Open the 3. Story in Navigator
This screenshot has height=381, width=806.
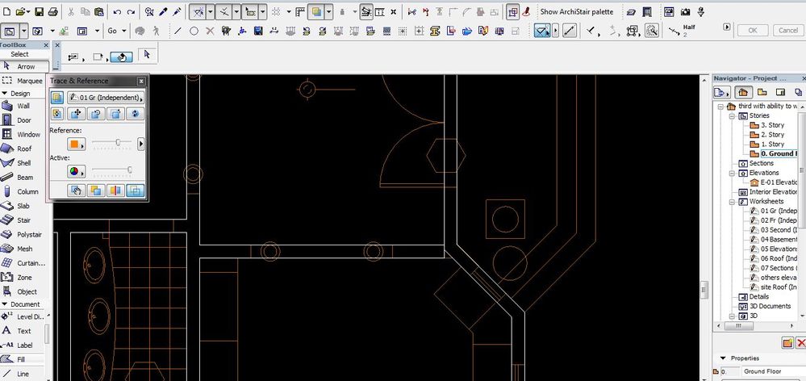(773, 125)
